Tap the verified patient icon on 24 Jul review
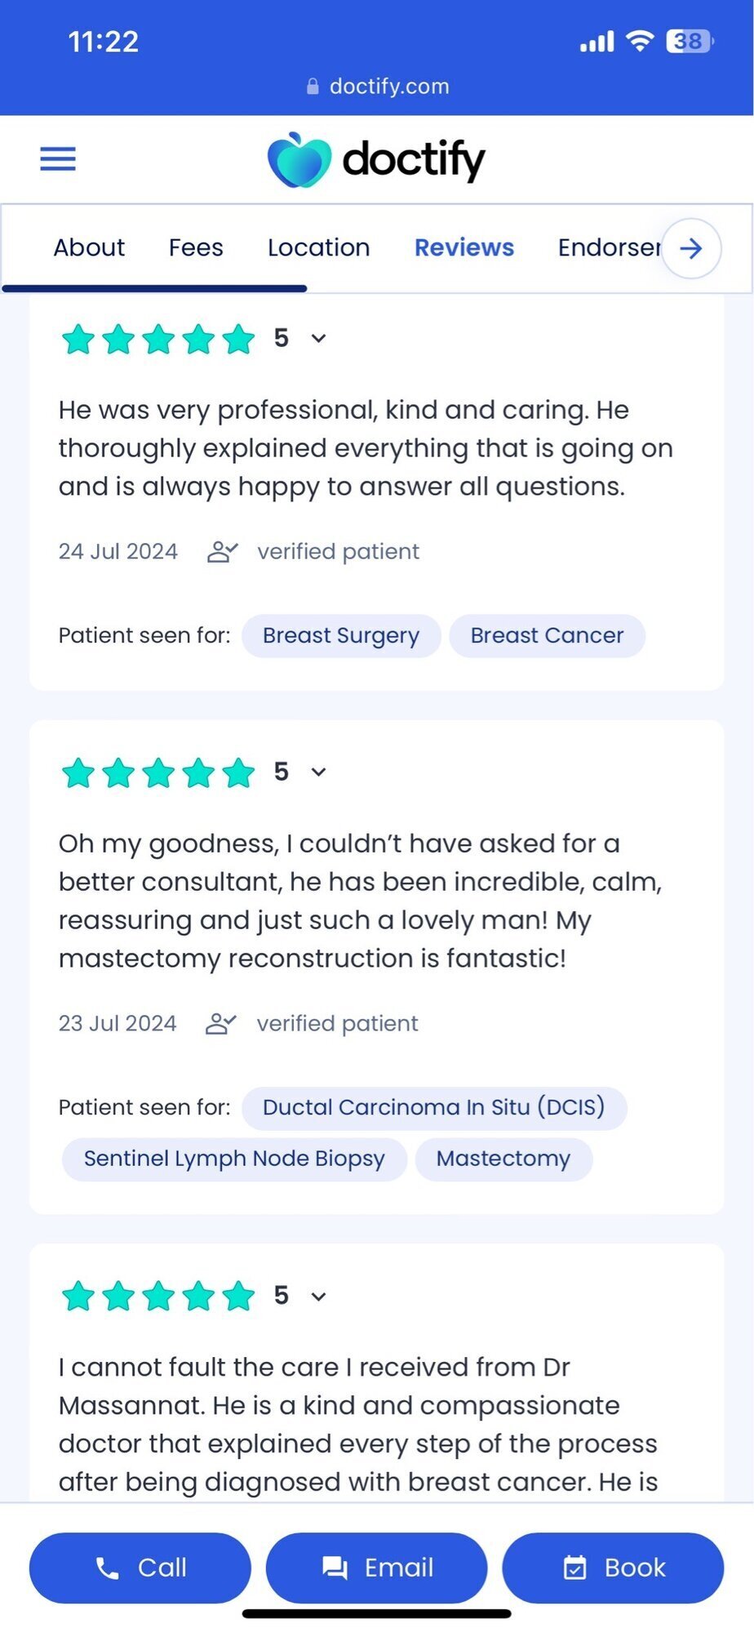The height and width of the screenshot is (1633, 754). pyautogui.click(x=222, y=552)
